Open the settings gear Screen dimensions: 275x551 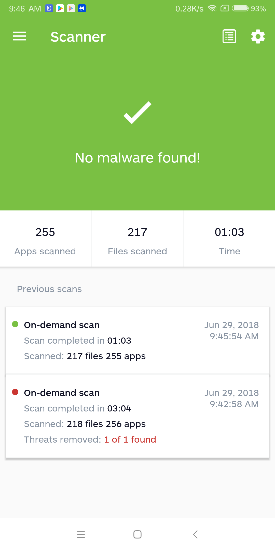tap(258, 36)
